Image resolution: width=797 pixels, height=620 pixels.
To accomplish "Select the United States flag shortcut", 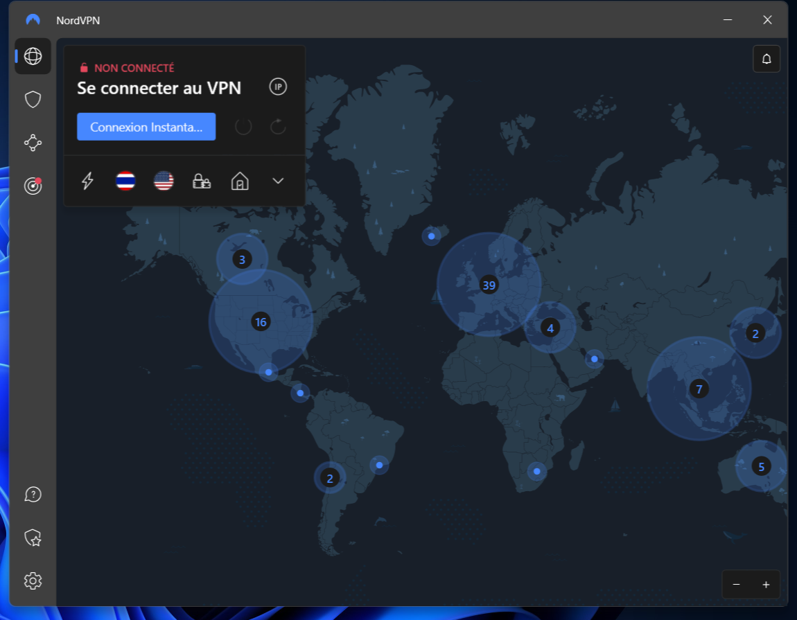I will click(164, 181).
